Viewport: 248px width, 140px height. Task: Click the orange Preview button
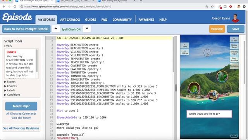[x=217, y=29]
